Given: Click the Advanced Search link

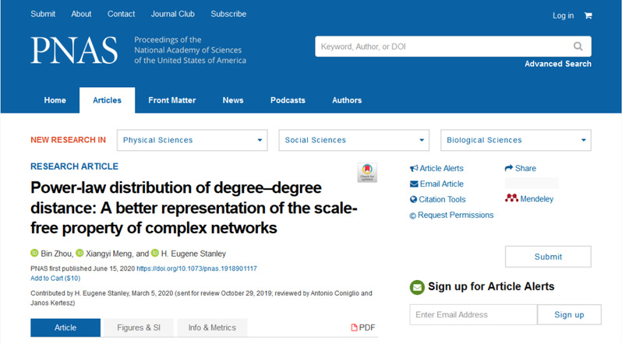Looking at the screenshot, I should point(557,64).
